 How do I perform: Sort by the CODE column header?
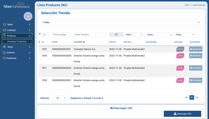click(55, 42)
